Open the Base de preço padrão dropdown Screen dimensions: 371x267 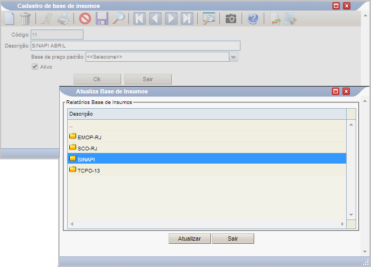point(234,57)
